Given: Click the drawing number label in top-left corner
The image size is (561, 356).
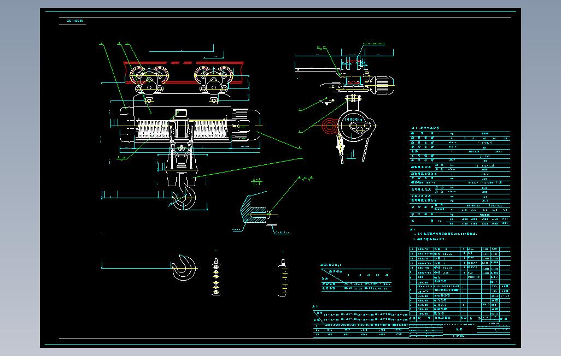Looking at the screenshot, I should click(75, 21).
